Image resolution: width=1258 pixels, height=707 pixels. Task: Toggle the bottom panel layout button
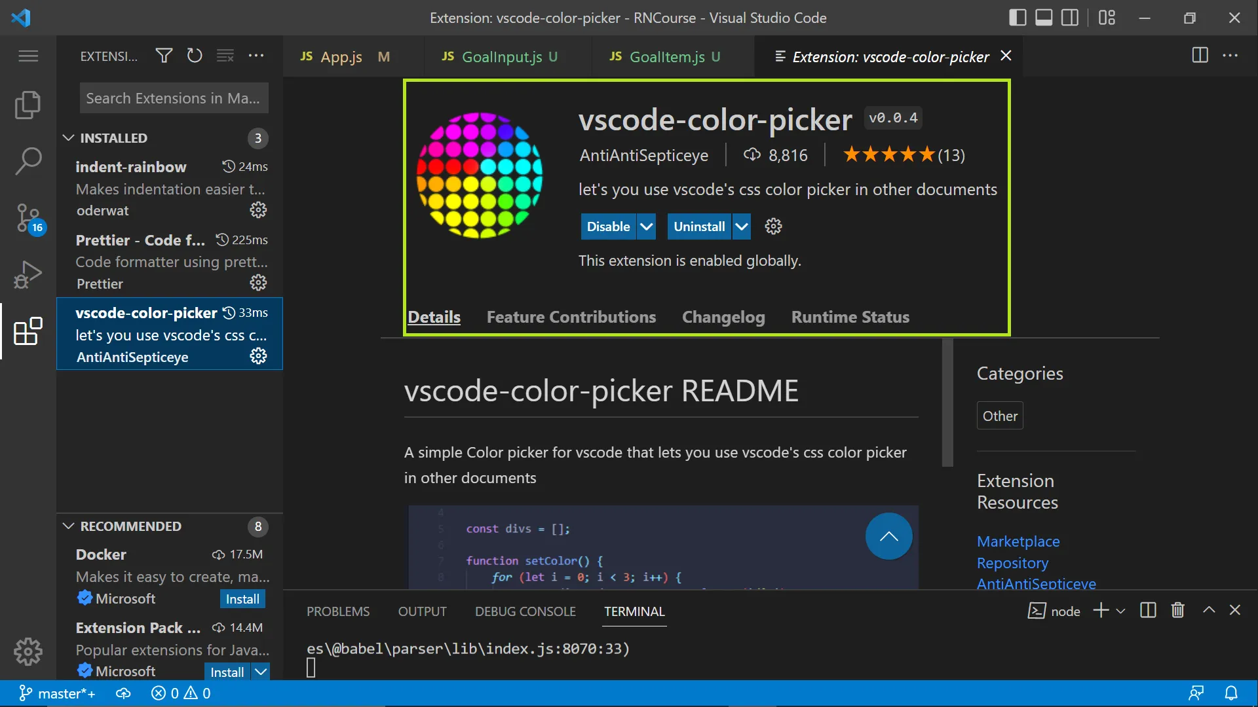(x=1044, y=18)
